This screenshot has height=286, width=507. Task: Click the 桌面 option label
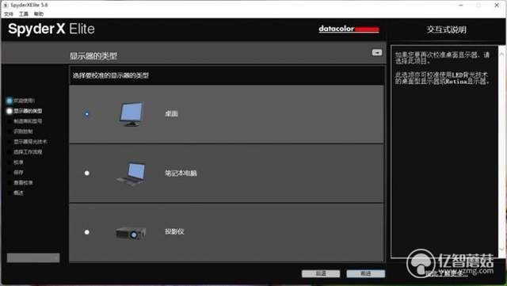[x=171, y=113]
